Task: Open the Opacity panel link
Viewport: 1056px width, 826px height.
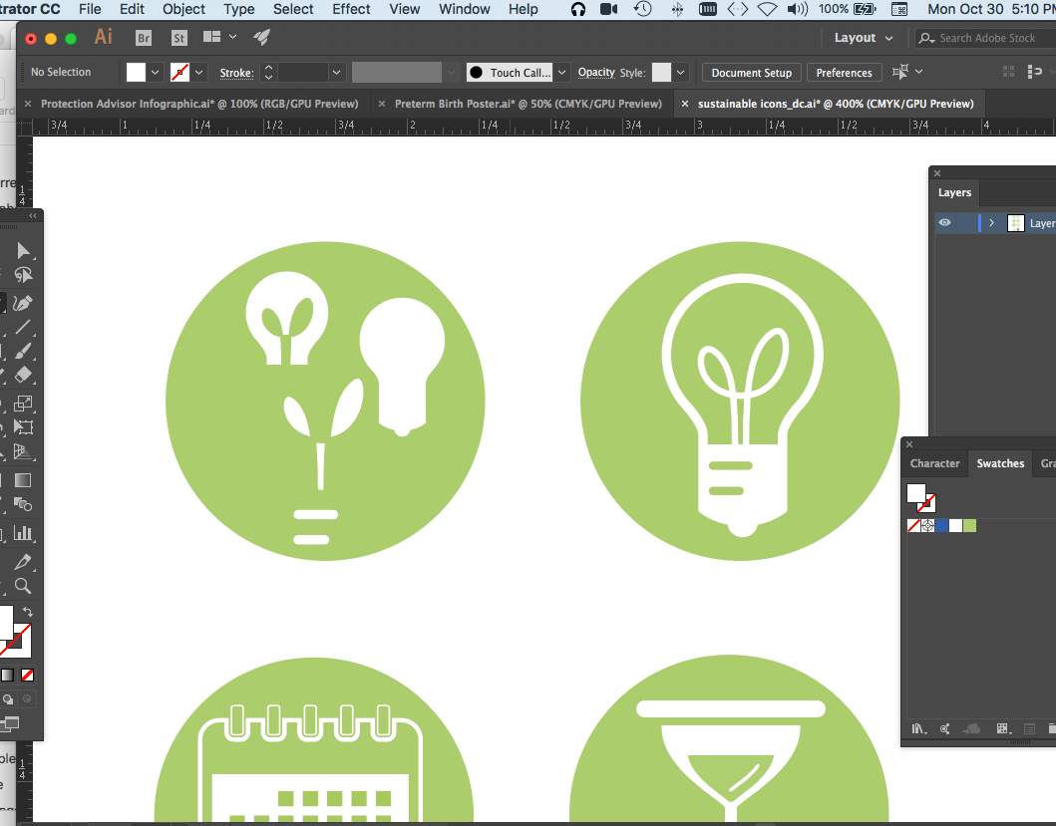Action: pos(596,72)
